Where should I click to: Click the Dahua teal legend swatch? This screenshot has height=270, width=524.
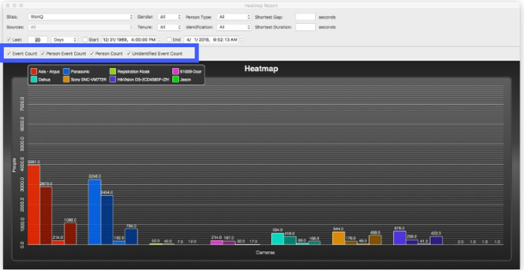point(34,80)
